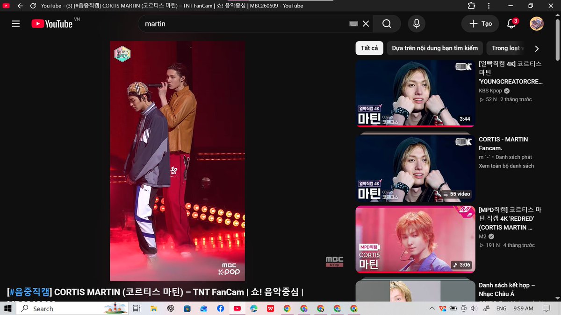Image resolution: width=561 pixels, height=315 pixels.
Task: Click the Tạo create button
Action: pos(480,24)
